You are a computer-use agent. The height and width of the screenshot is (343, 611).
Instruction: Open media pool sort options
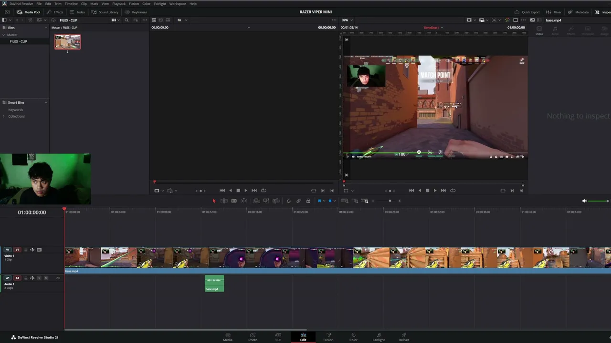click(x=136, y=20)
